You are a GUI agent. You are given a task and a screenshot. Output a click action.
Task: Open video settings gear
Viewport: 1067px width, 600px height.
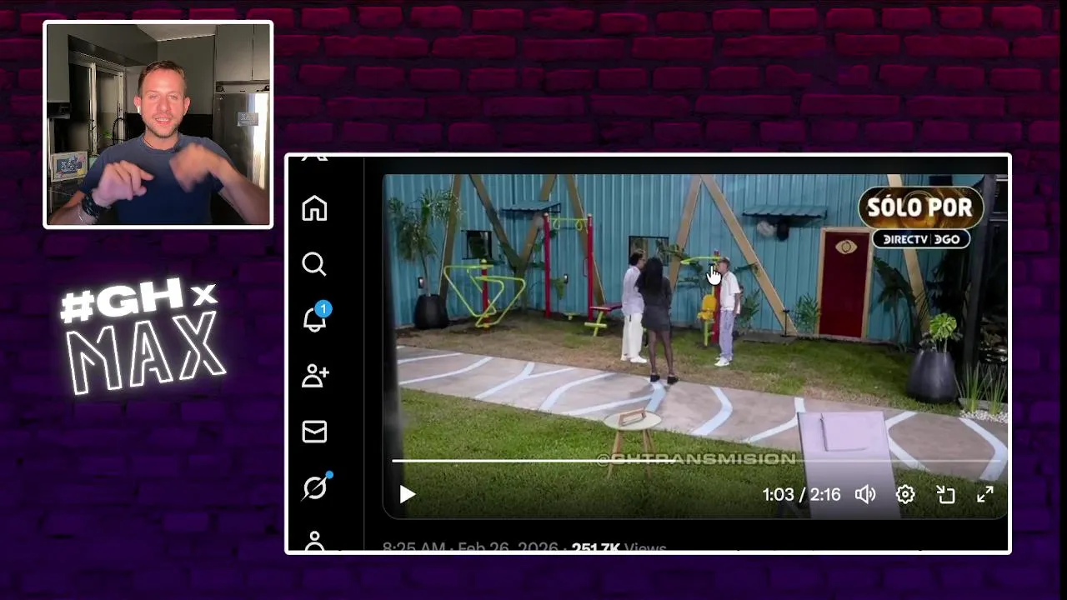(x=905, y=495)
